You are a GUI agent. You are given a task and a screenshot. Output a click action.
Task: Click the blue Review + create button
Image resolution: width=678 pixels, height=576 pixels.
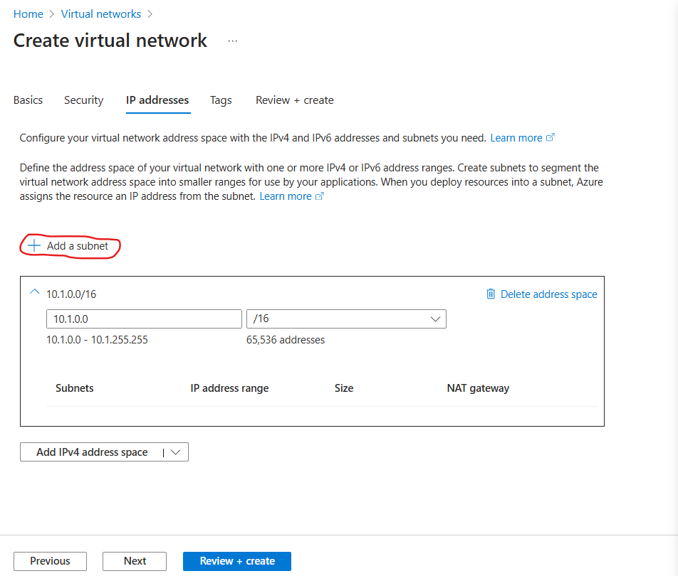(x=236, y=560)
